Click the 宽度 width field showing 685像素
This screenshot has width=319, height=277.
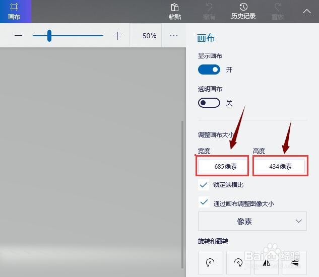point(222,166)
